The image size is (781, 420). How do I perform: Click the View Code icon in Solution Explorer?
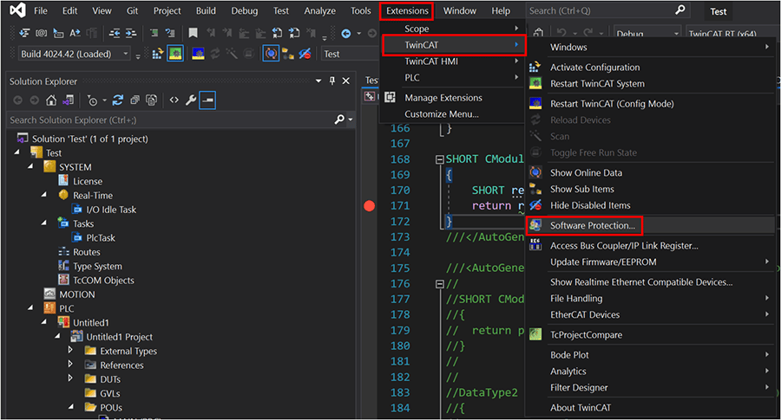(174, 100)
